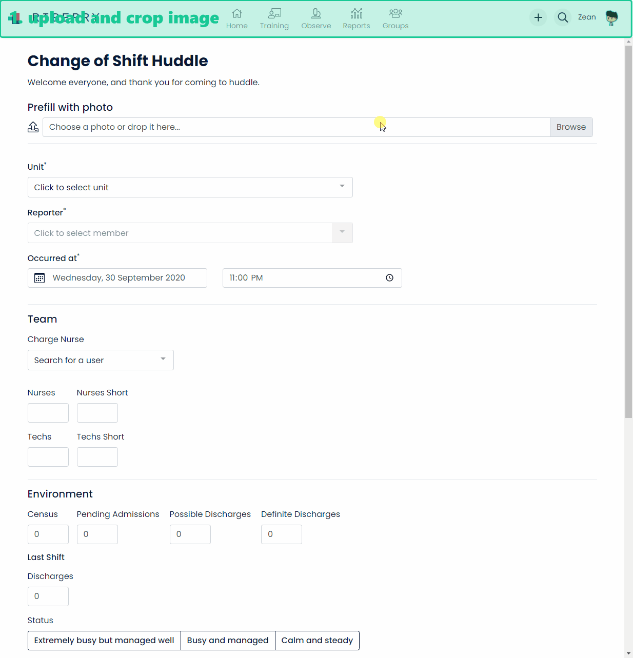633x658 pixels.
Task: Open the Reporter member dropdown
Action: (x=190, y=233)
